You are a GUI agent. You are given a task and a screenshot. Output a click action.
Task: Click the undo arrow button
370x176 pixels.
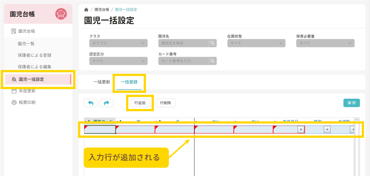click(90, 103)
